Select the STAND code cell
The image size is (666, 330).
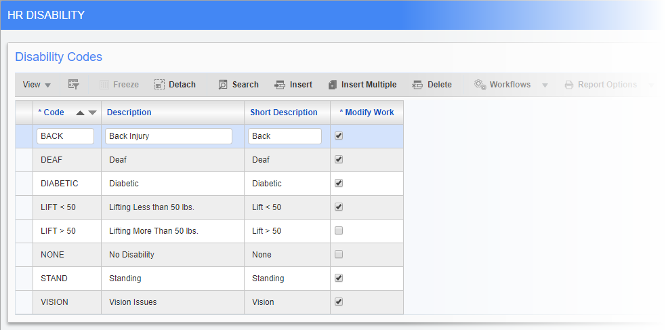point(66,279)
